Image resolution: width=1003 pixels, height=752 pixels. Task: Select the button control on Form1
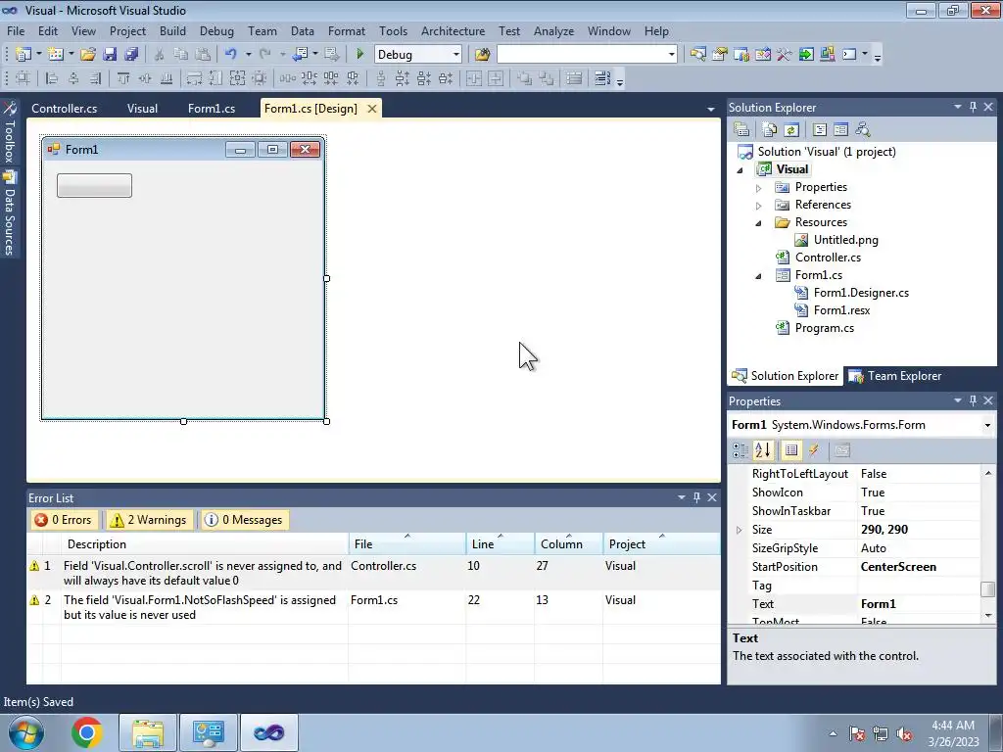(95, 185)
